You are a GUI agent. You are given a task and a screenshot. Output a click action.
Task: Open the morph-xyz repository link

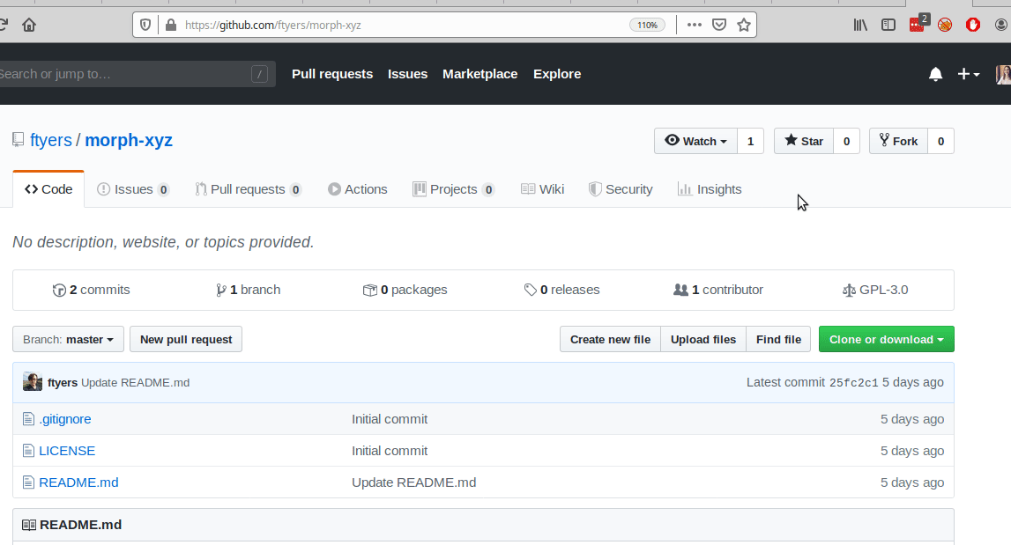(129, 141)
